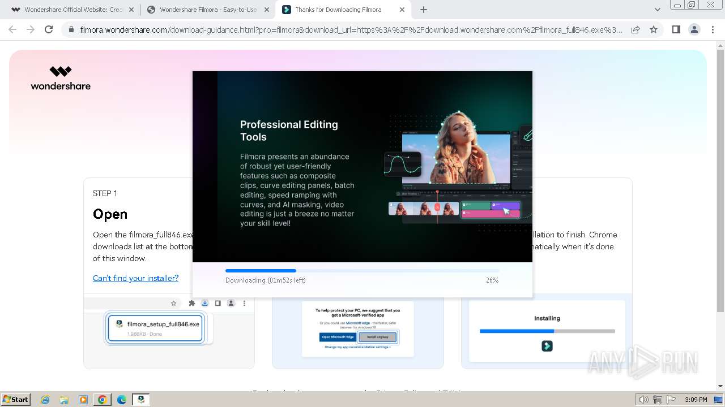This screenshot has width=725, height=407.
Task: Toggle Chrome side panel
Action: (676, 29)
